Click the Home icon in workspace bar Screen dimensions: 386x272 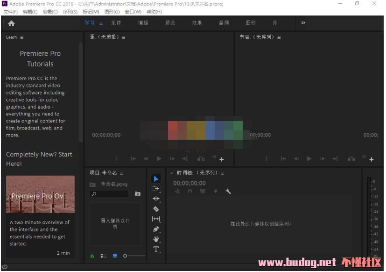click(11, 23)
